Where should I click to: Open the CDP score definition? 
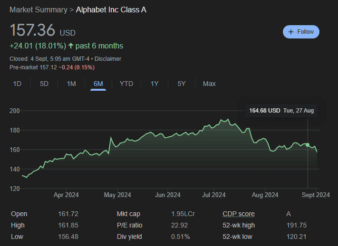coord(239,214)
